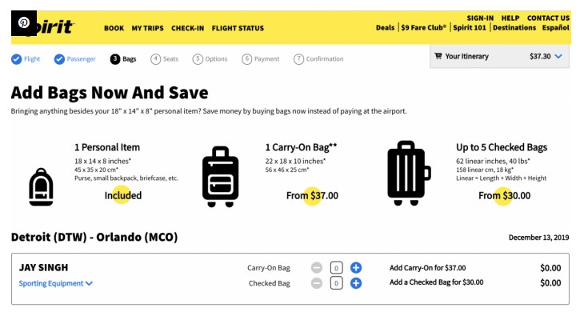
Task: Click the shopping cart icon in Your Itinerary
Action: point(438,56)
